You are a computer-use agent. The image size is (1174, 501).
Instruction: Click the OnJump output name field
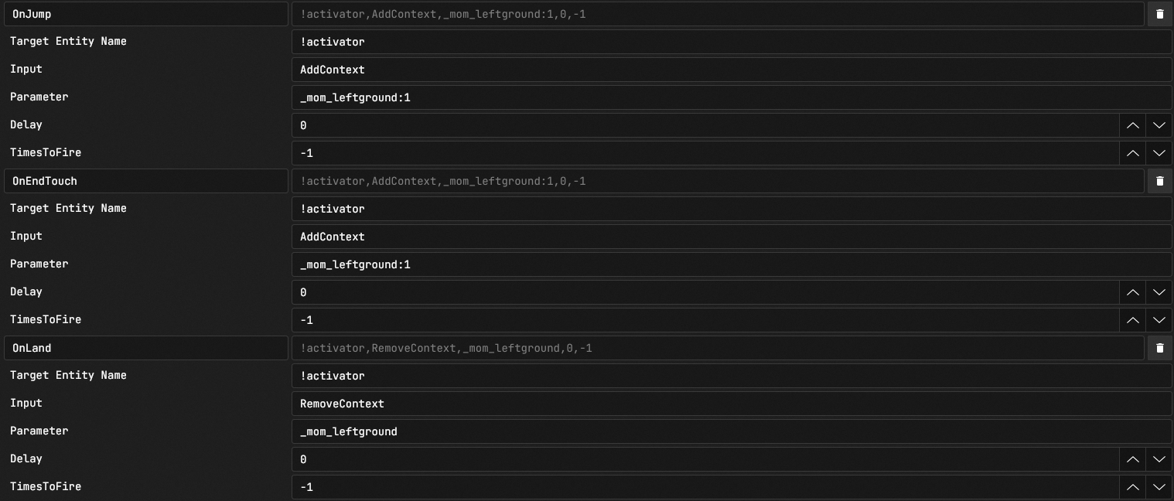point(147,13)
